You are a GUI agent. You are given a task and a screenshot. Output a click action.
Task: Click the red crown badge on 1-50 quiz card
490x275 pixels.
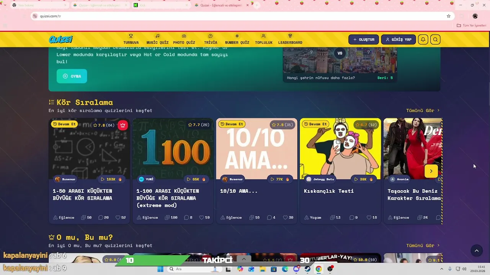[122, 125]
